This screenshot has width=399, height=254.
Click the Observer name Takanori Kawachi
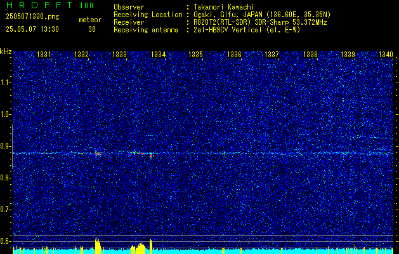(x=224, y=7)
